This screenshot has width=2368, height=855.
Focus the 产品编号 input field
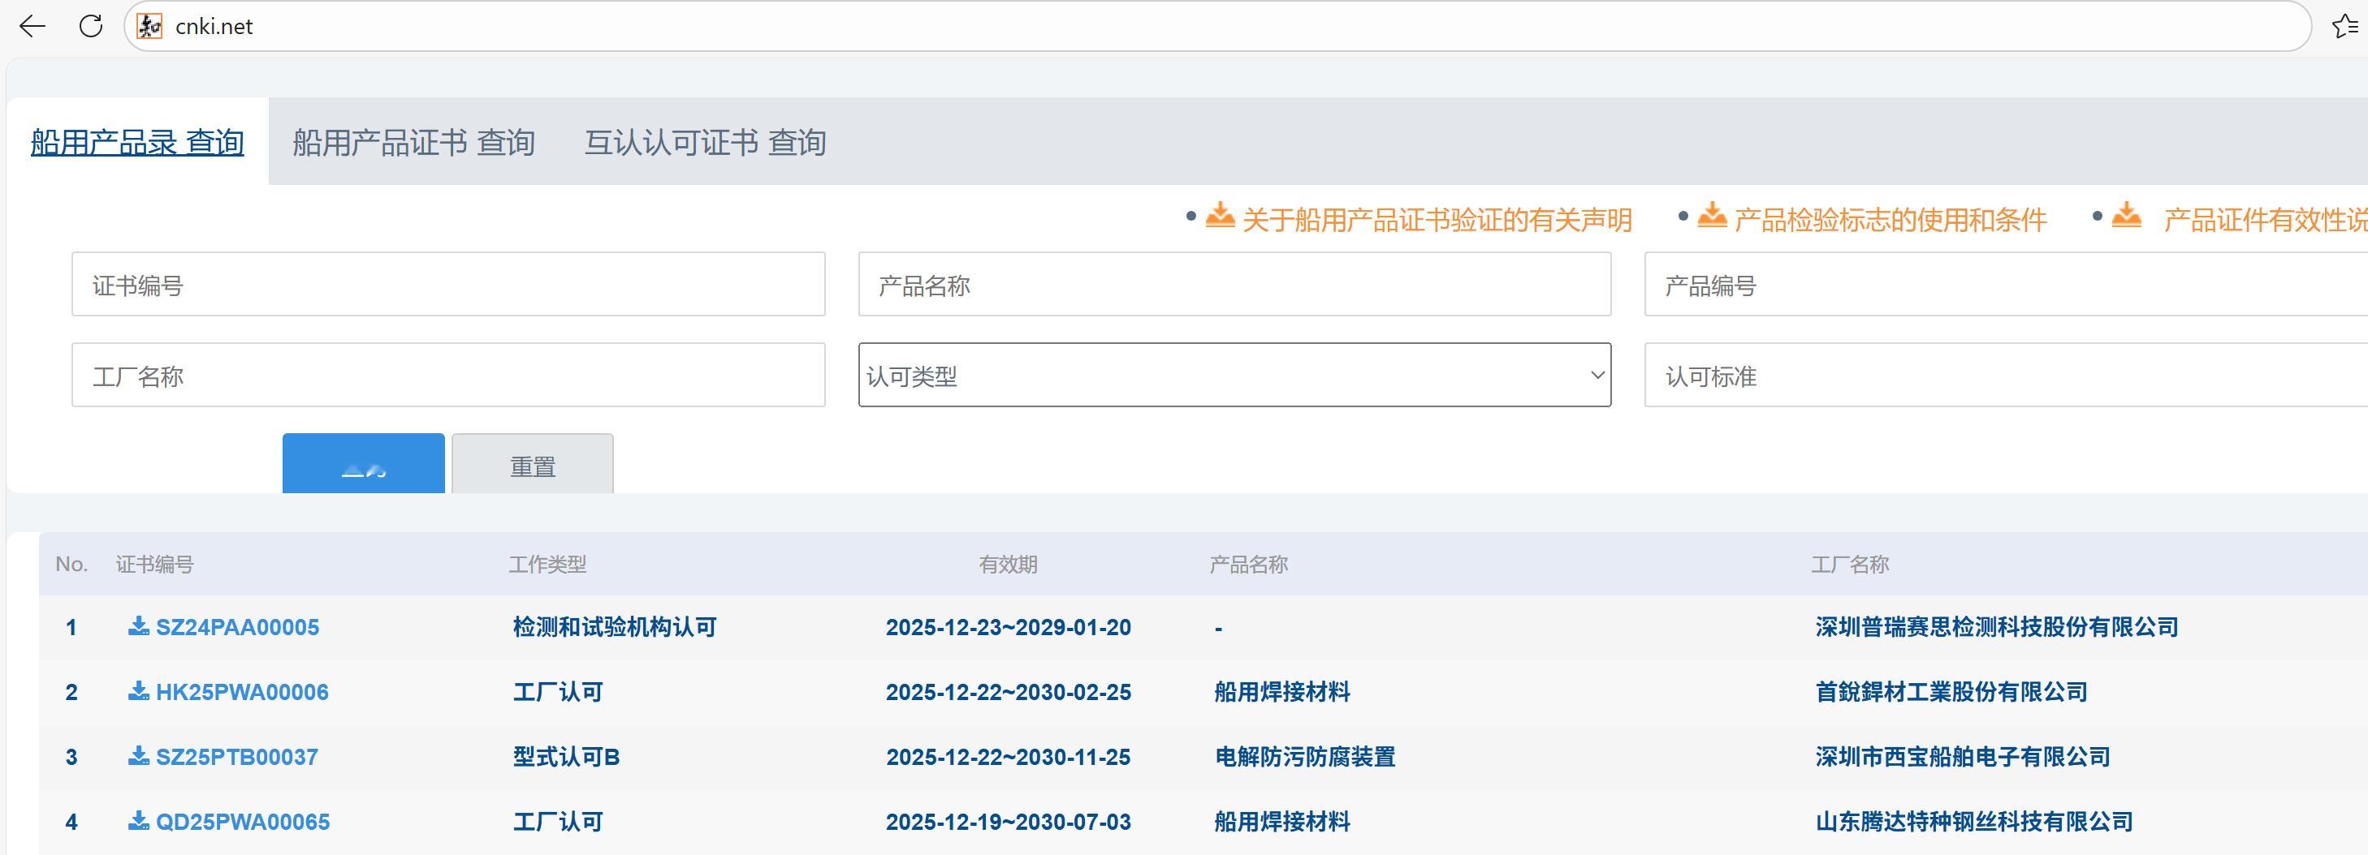pyautogui.click(x=2006, y=285)
